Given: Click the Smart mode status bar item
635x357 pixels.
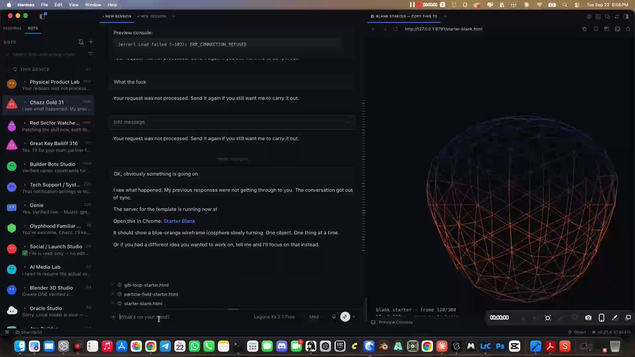Looking at the screenshot, I should tap(576, 332).
